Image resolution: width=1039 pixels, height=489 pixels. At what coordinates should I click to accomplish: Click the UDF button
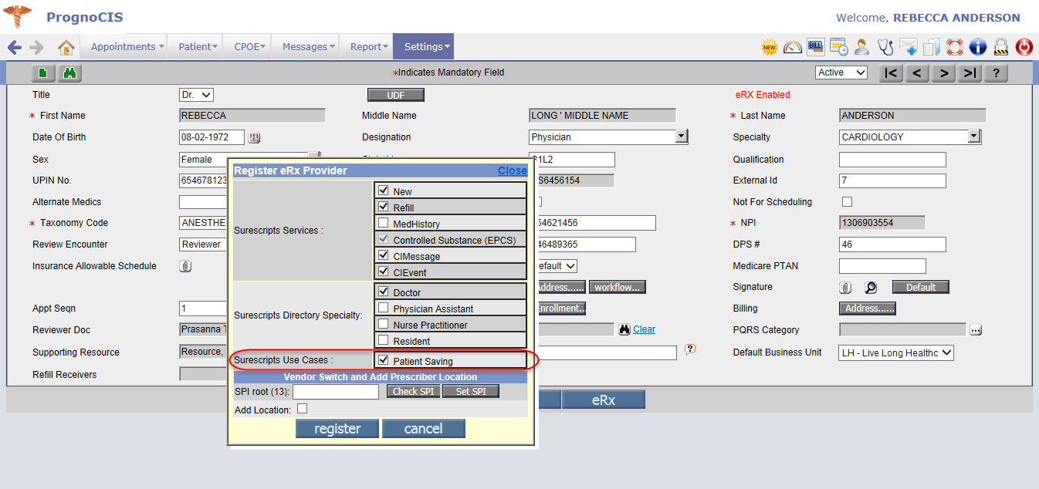click(395, 95)
